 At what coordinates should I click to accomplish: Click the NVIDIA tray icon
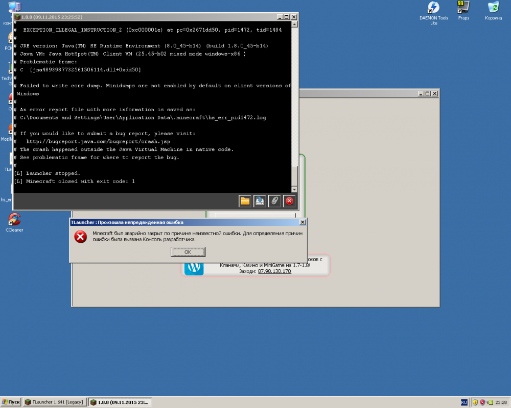click(x=490, y=402)
